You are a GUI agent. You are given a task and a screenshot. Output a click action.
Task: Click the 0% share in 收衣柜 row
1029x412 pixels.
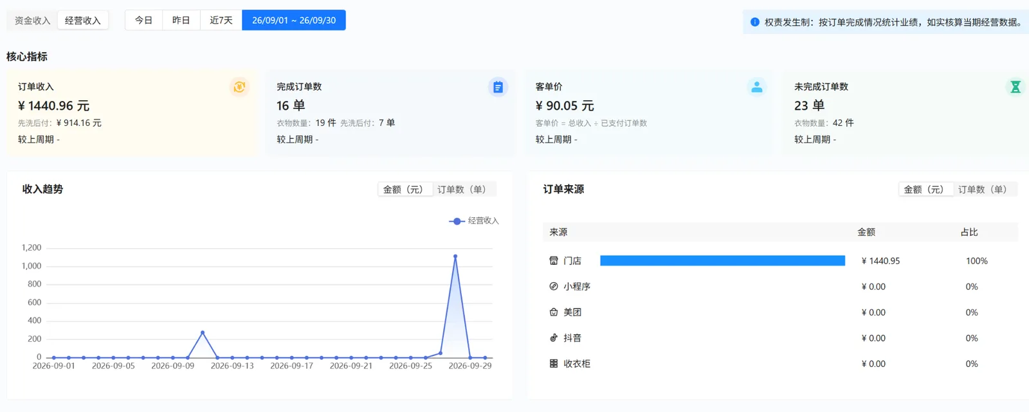point(972,364)
